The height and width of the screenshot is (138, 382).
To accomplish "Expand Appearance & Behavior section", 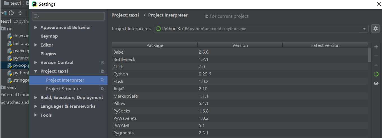I will point(36,27).
